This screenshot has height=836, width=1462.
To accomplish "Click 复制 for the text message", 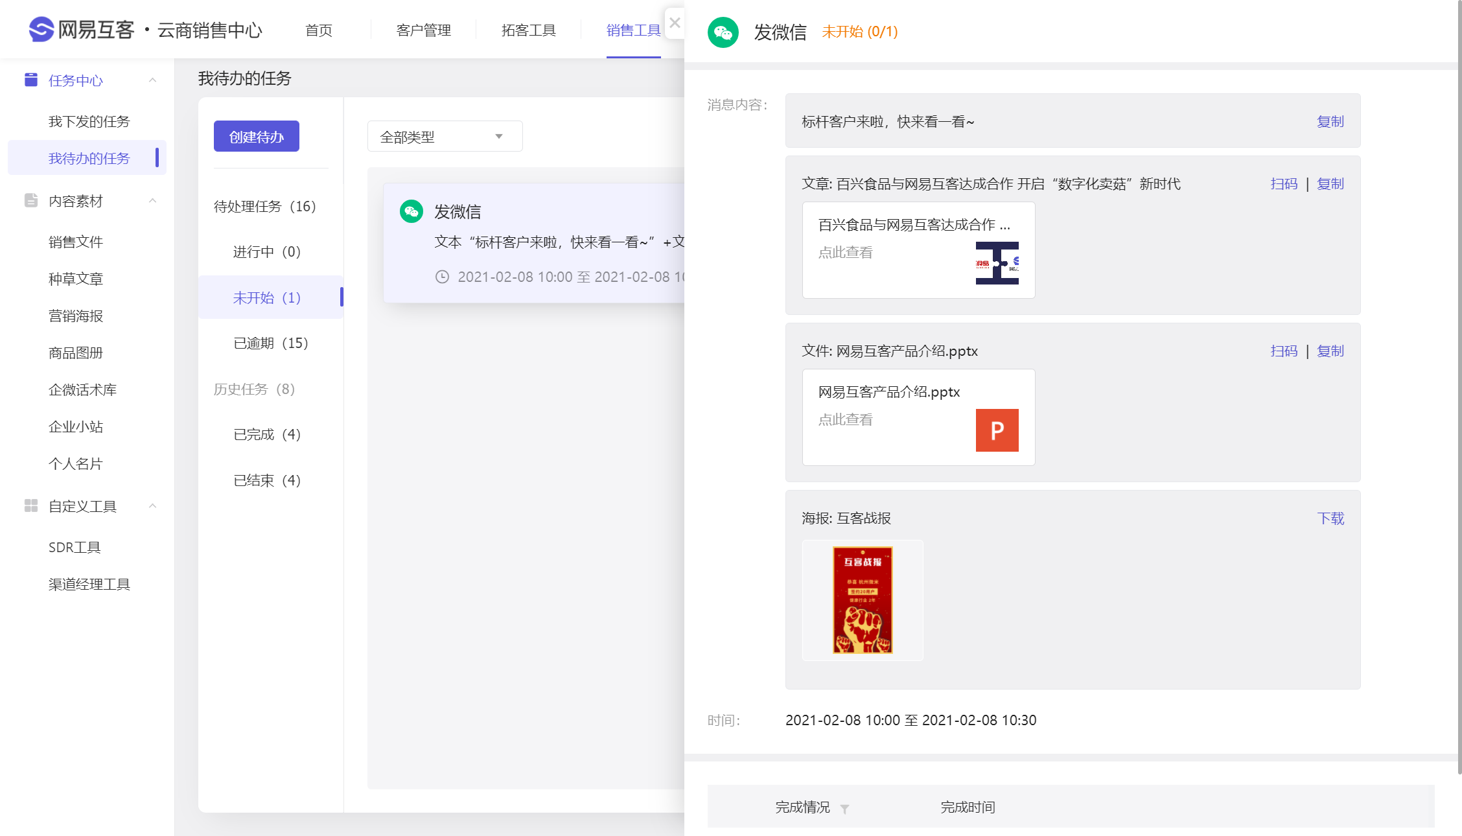I will pyautogui.click(x=1330, y=121).
